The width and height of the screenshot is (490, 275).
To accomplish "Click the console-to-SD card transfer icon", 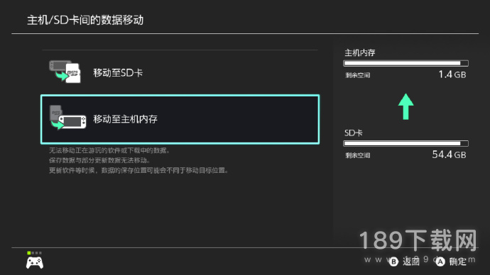I will coord(65,72).
